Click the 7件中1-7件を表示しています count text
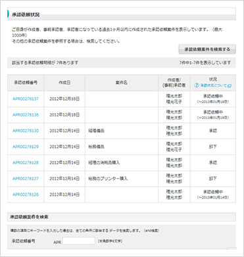The width and height of the screenshot is (244, 257). [x=205, y=62]
